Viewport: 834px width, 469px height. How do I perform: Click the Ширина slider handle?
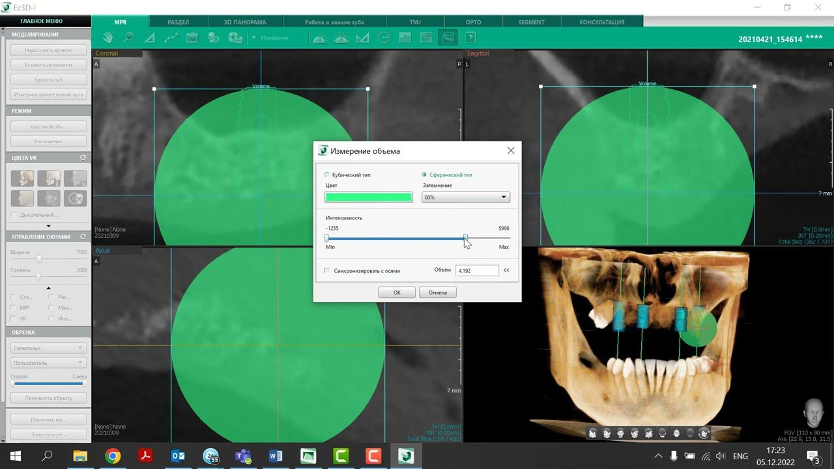38,259
